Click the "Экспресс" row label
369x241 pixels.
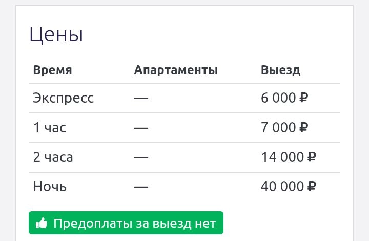pyautogui.click(x=64, y=98)
